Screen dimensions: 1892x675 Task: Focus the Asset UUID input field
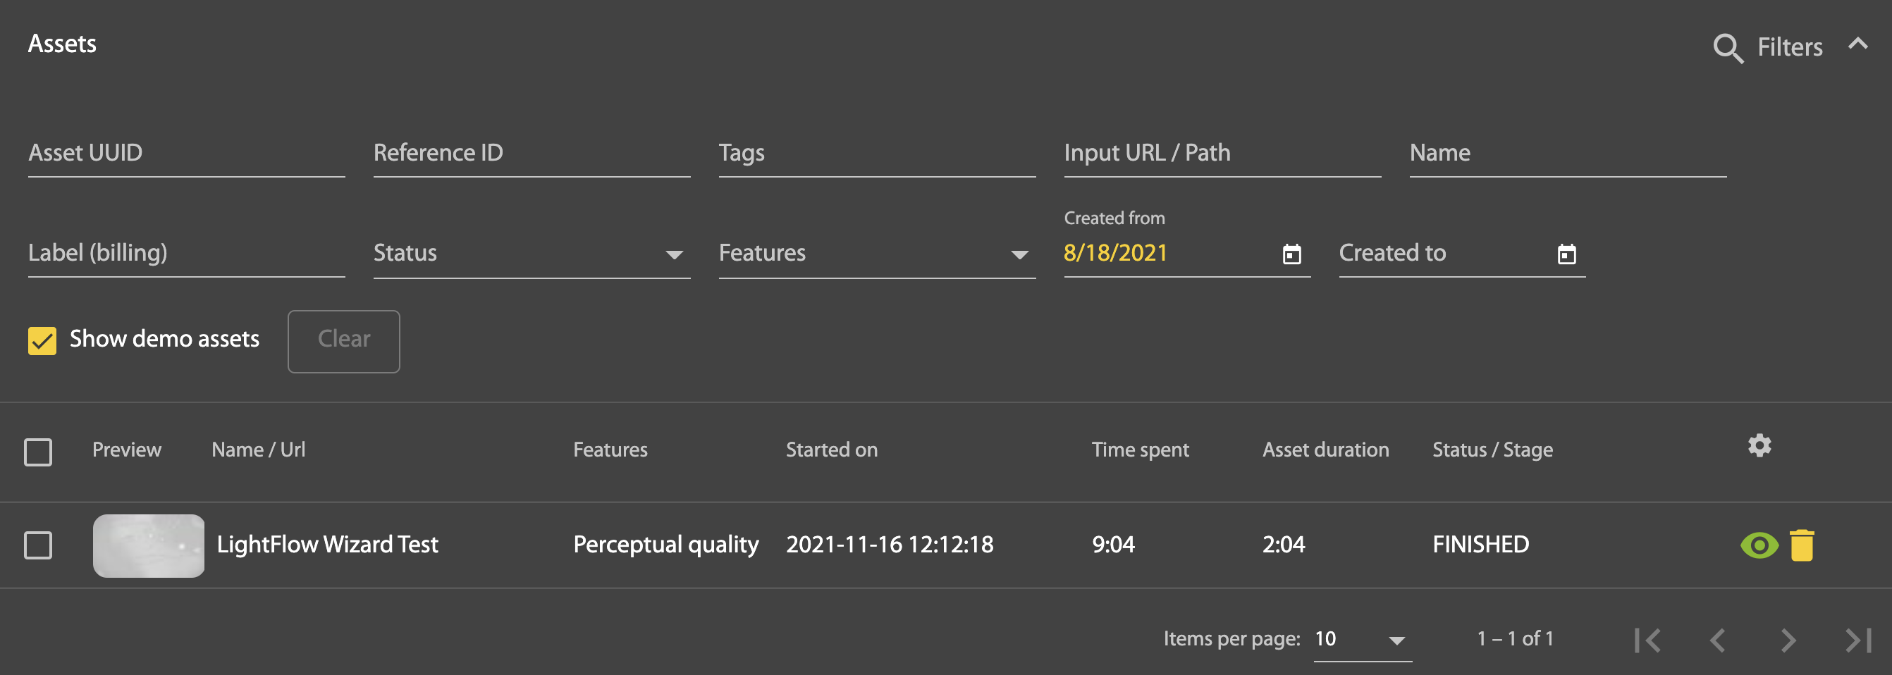pos(186,154)
